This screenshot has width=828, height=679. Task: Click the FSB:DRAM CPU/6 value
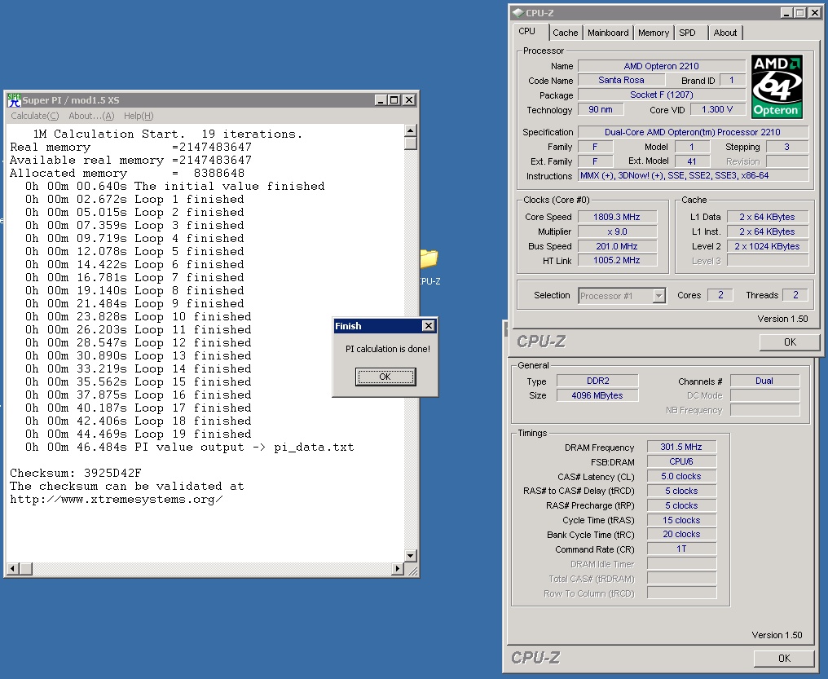click(x=681, y=461)
